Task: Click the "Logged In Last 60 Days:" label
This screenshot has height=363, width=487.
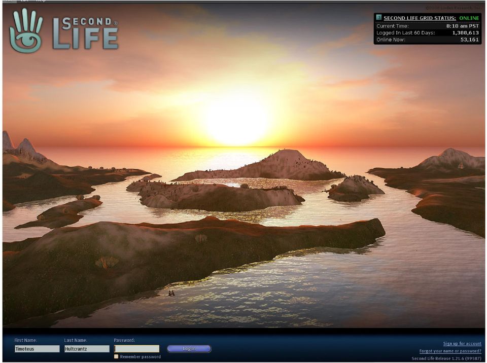Action: coord(406,32)
